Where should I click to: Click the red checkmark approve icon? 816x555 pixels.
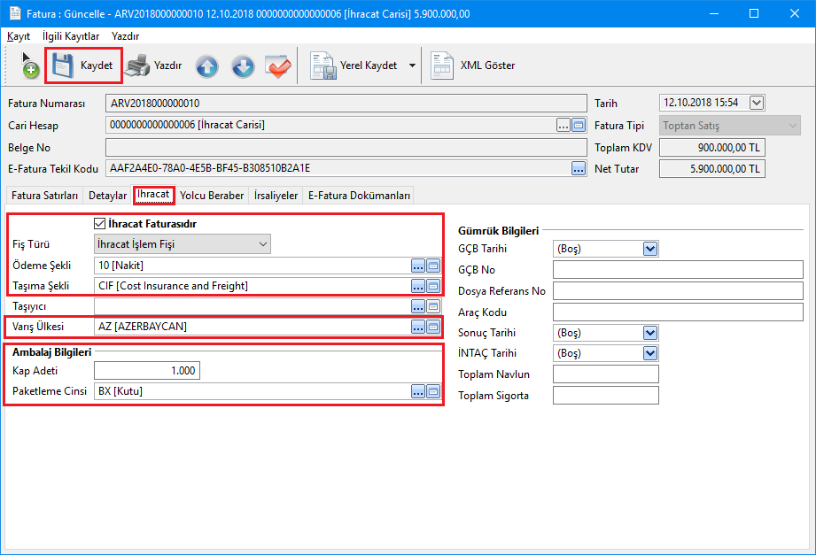[x=278, y=66]
